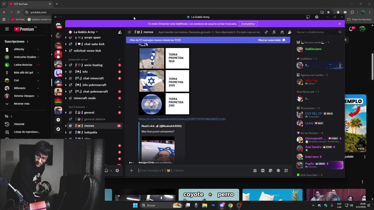
Task: Open Windows Start menu
Action: 135,205
